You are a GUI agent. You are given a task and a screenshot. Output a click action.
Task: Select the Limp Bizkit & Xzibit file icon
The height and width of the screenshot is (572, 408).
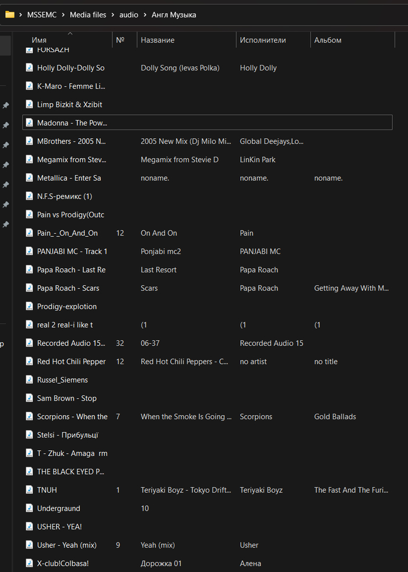[30, 105]
